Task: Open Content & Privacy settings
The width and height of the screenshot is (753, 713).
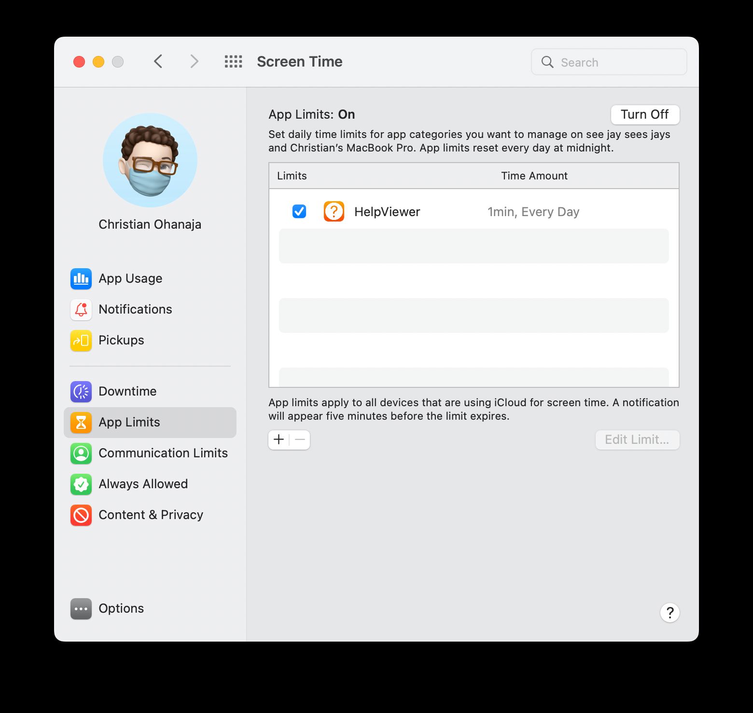Action: (151, 515)
